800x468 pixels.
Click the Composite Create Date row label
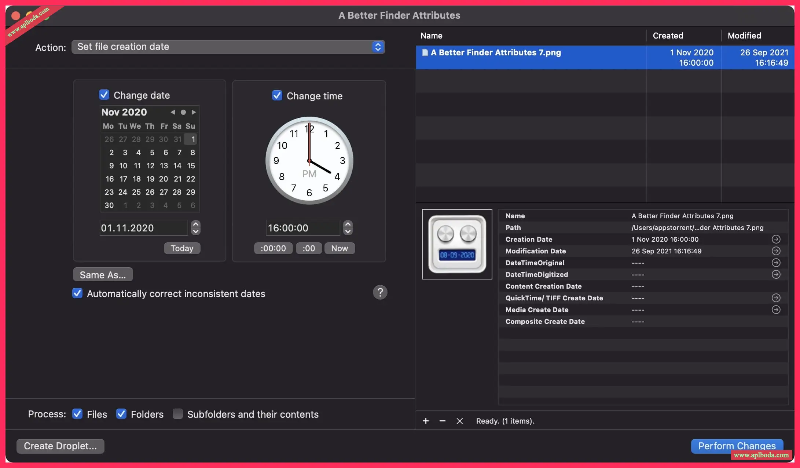pos(545,321)
